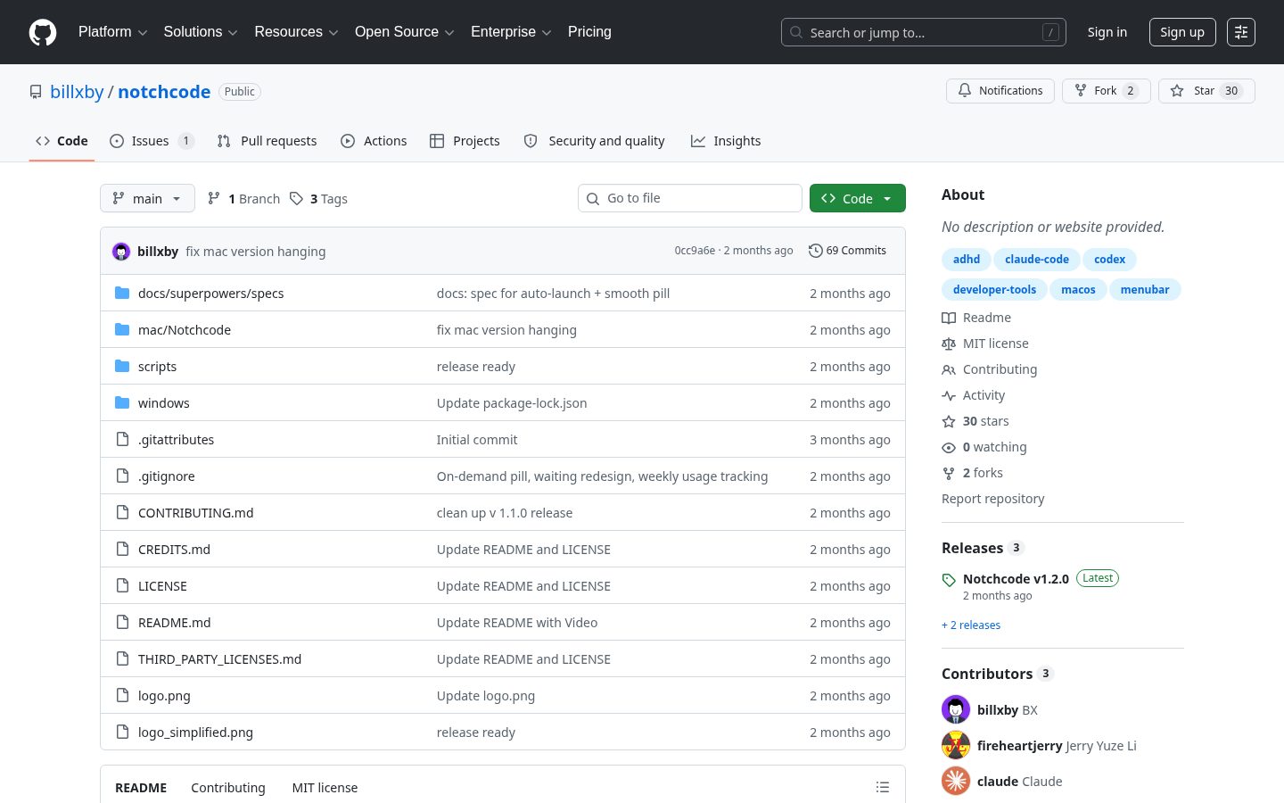1284x803 pixels.
Task: Select the Code repository tab
Action: (62, 141)
